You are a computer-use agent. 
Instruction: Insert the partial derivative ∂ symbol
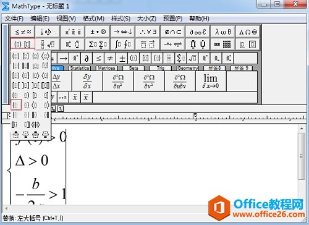tap(87, 58)
